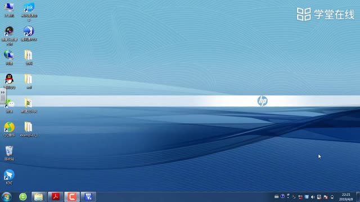360x202 pixels.
Task: Open the folder beside the Network icon
Action: pos(29,57)
